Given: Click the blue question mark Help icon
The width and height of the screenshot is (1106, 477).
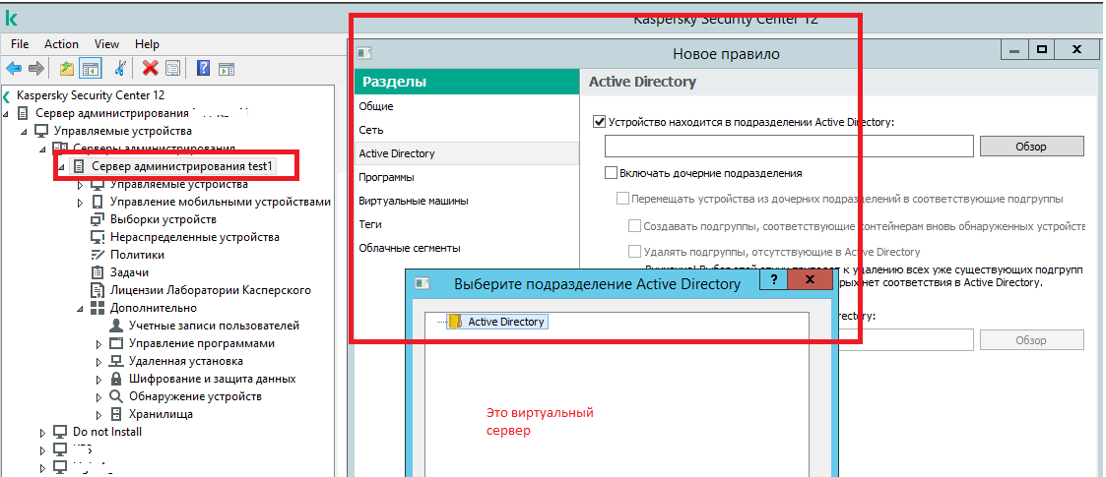Looking at the screenshot, I should point(203,68).
